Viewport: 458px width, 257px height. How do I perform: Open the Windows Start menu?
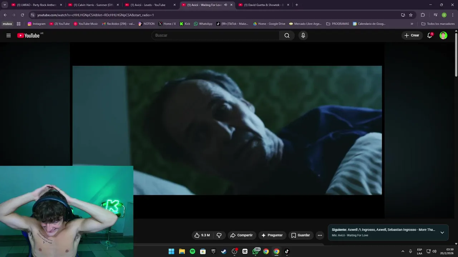(x=171, y=251)
